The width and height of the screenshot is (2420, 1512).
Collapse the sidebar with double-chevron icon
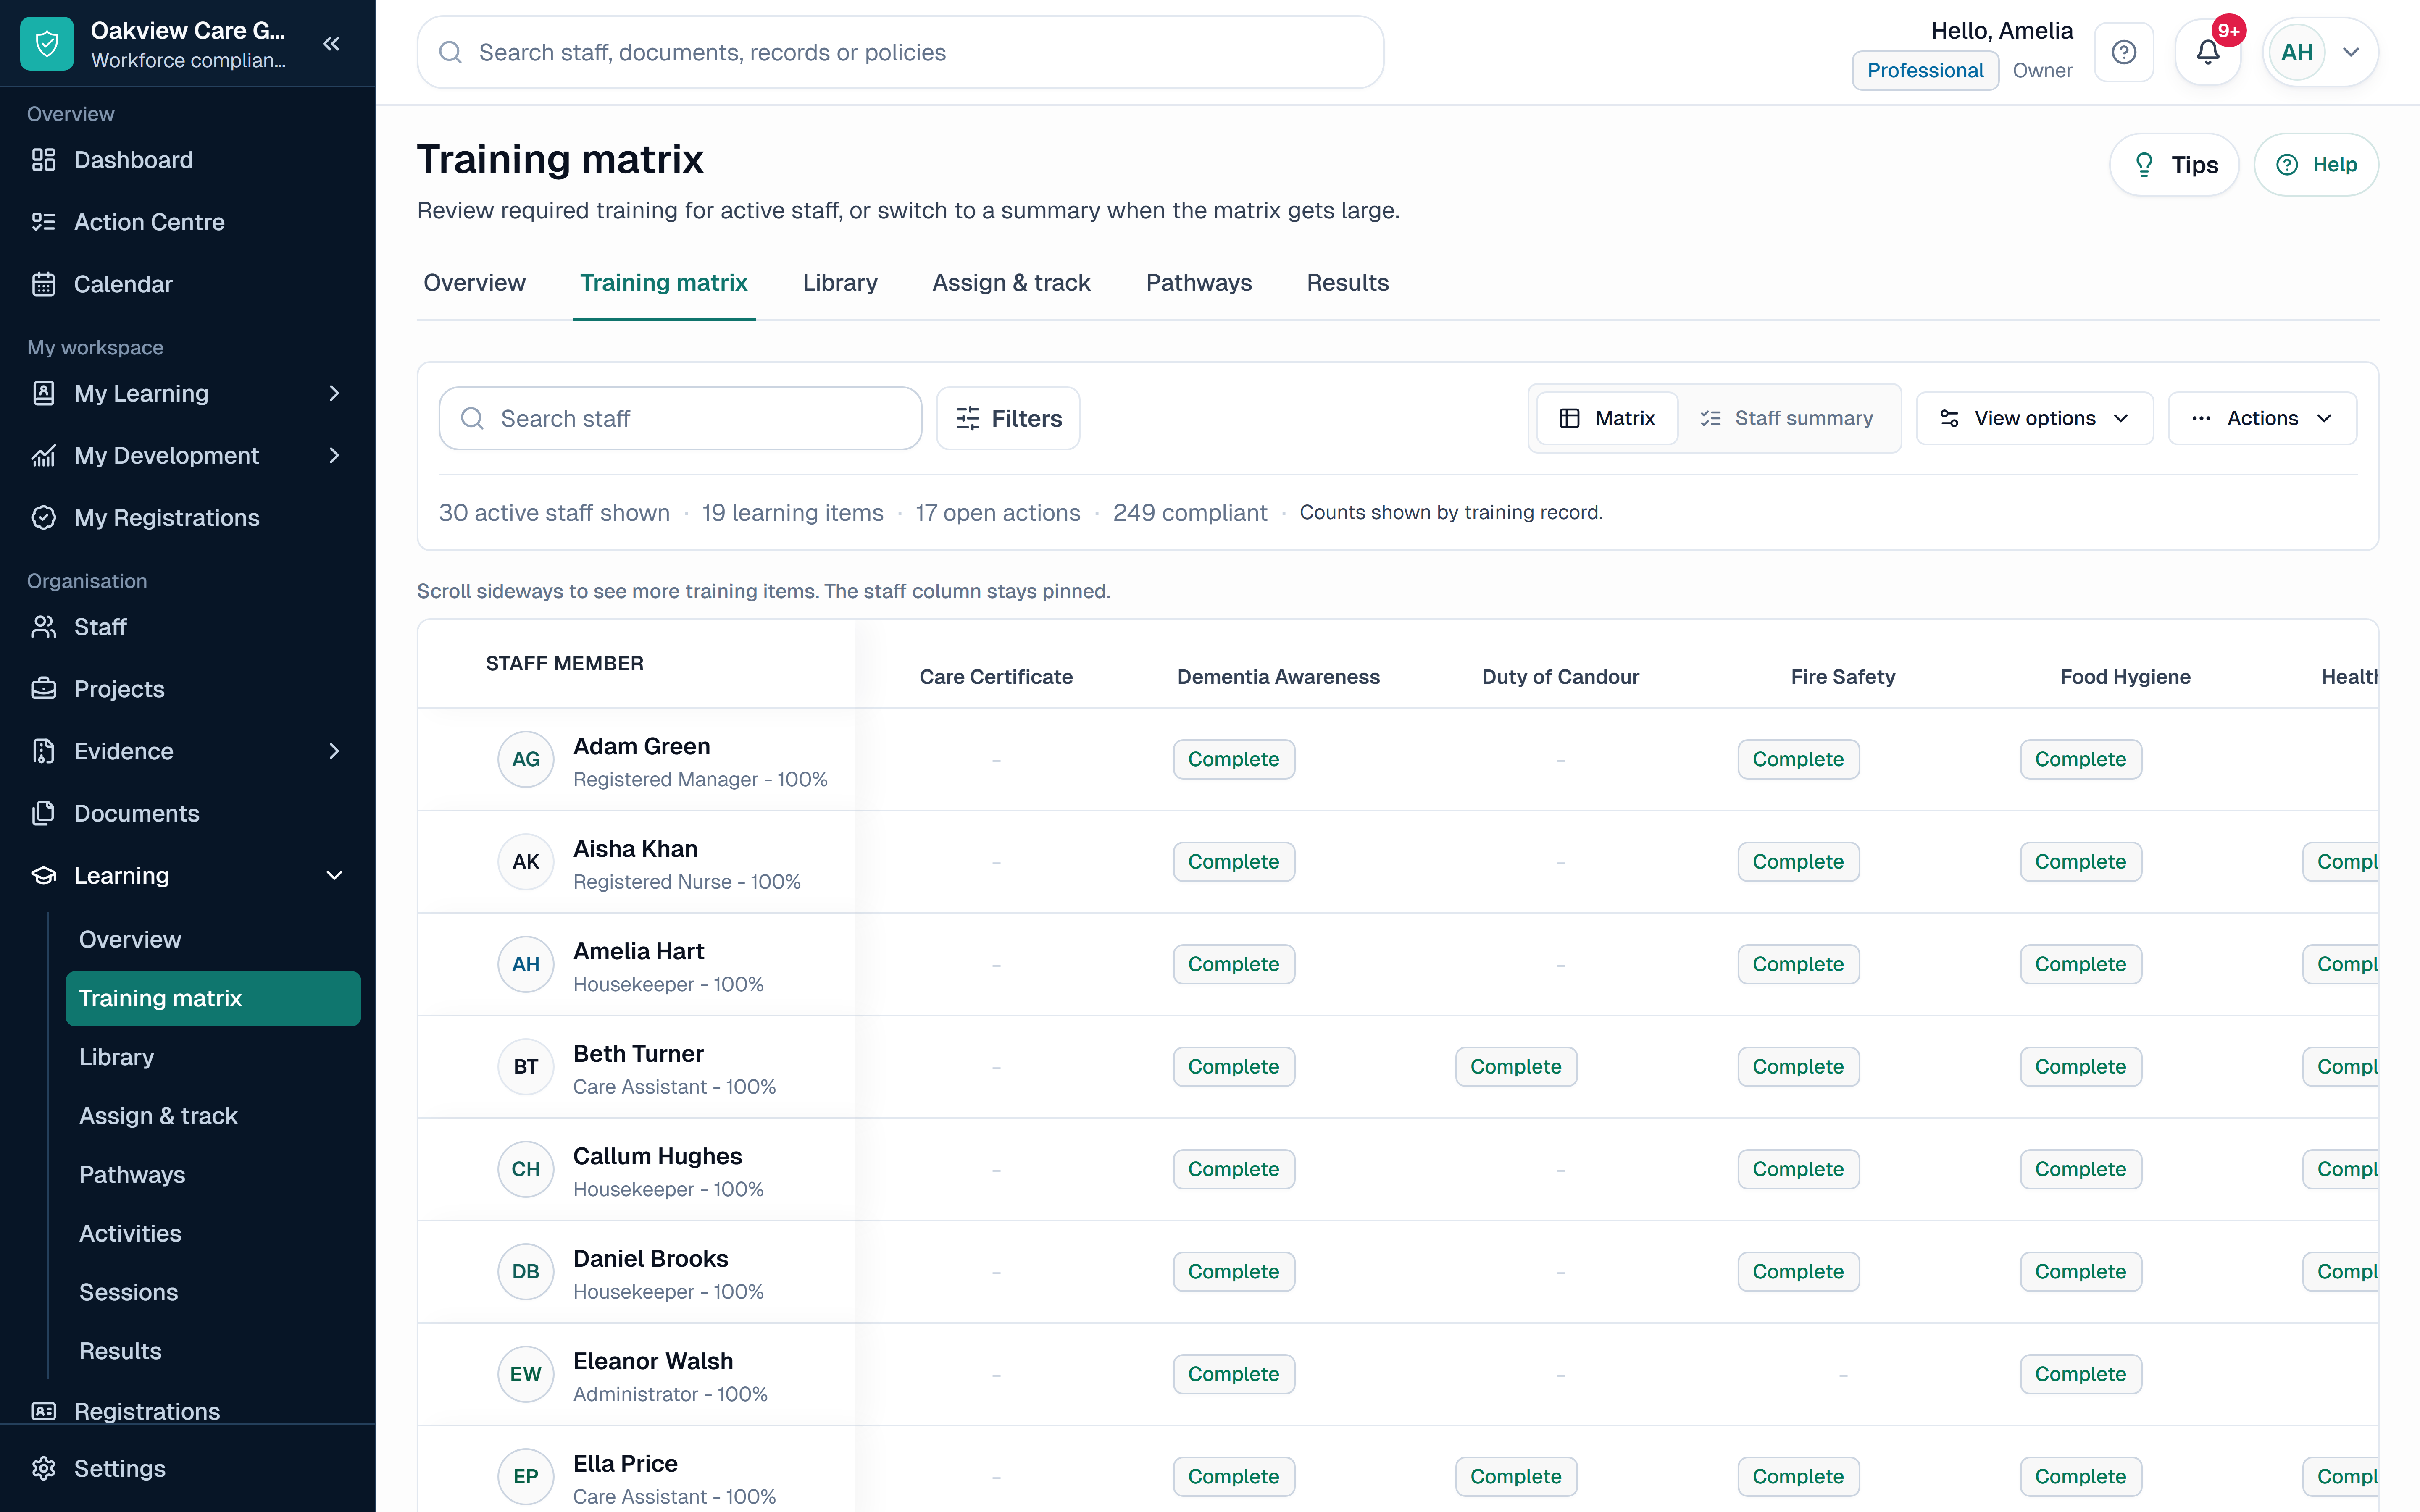(332, 44)
